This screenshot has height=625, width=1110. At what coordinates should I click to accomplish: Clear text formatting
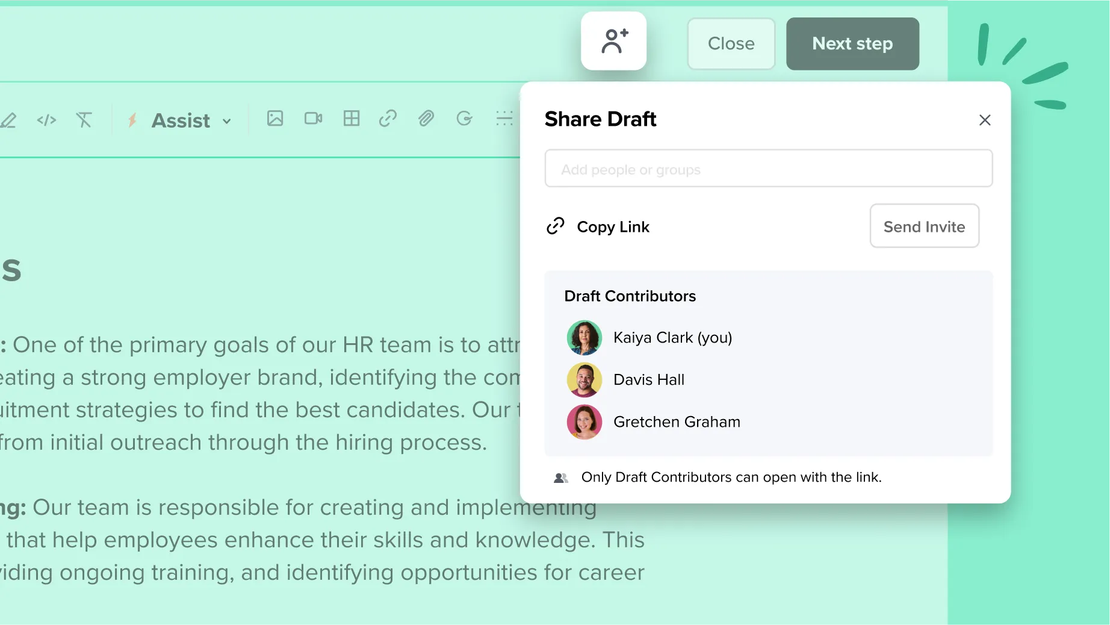tap(84, 120)
